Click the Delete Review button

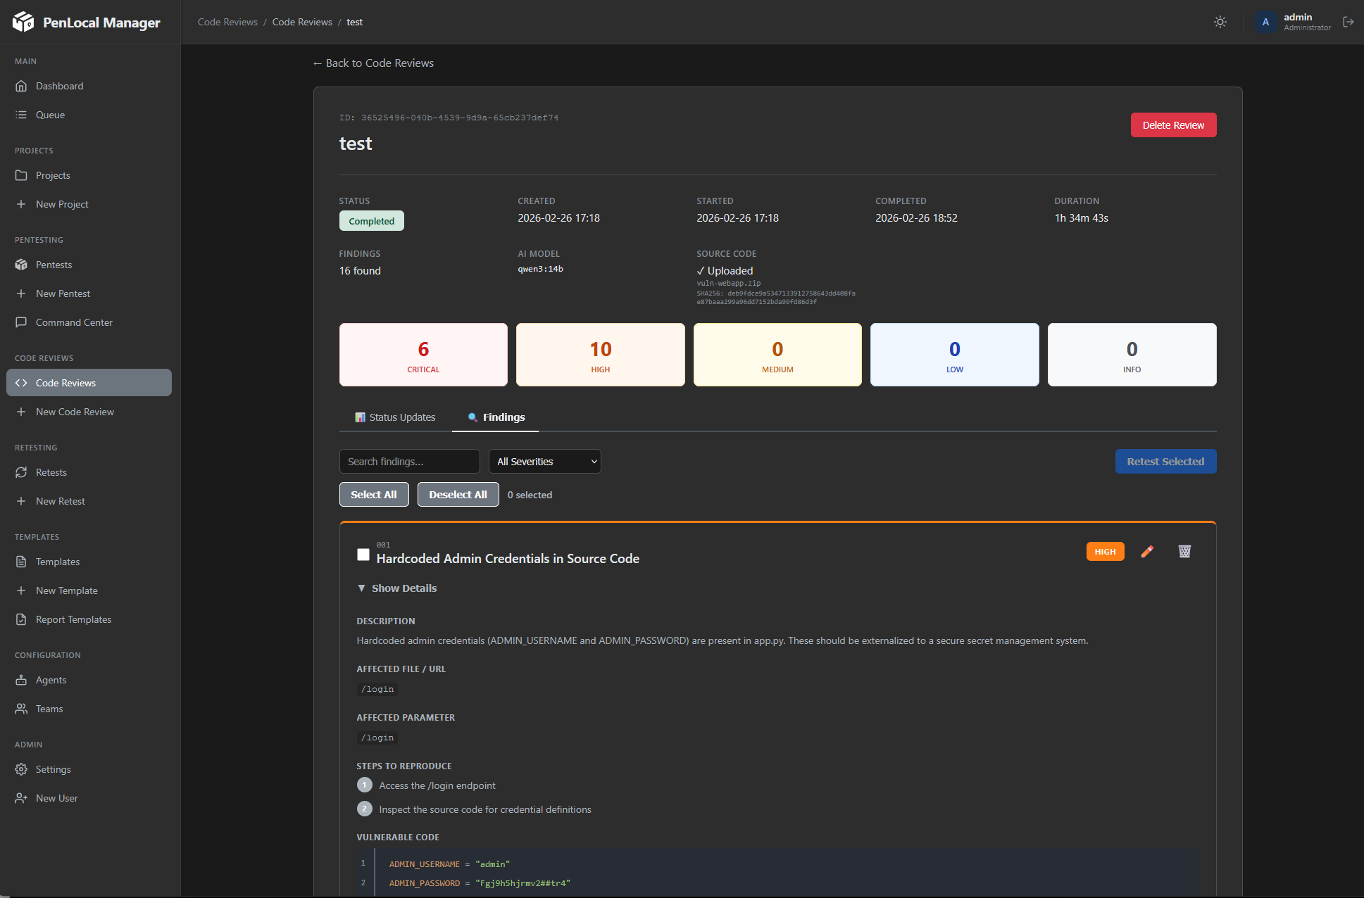point(1172,125)
